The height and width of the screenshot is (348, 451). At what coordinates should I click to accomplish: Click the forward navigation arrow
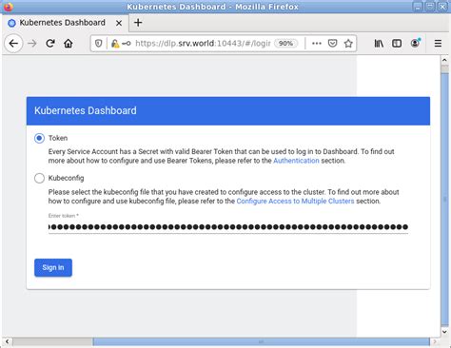(32, 44)
